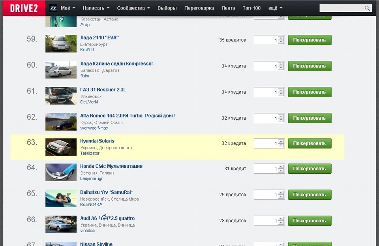Expand the ещё menu

(x=275, y=8)
